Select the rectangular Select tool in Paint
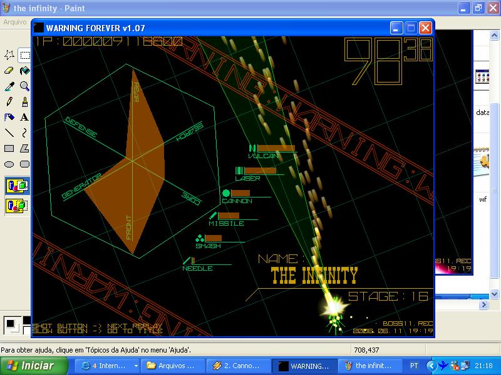This screenshot has height=375, width=501. [24, 55]
